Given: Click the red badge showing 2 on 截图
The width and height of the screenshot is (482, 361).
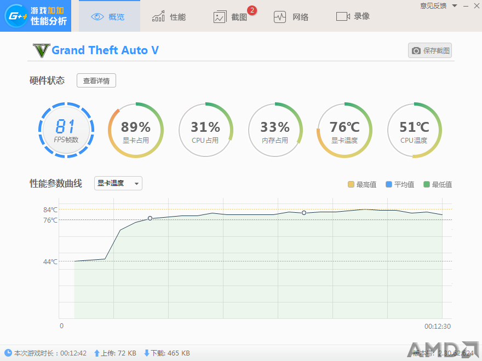Looking at the screenshot, I should pyautogui.click(x=252, y=10).
